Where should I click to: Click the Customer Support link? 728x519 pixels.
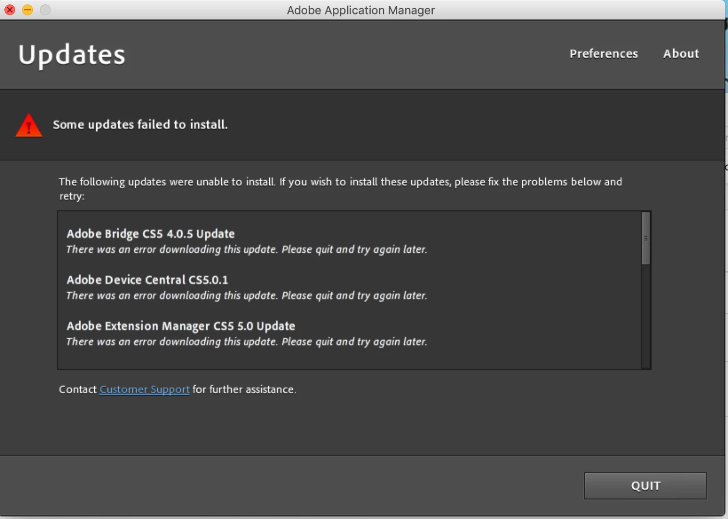(x=144, y=389)
